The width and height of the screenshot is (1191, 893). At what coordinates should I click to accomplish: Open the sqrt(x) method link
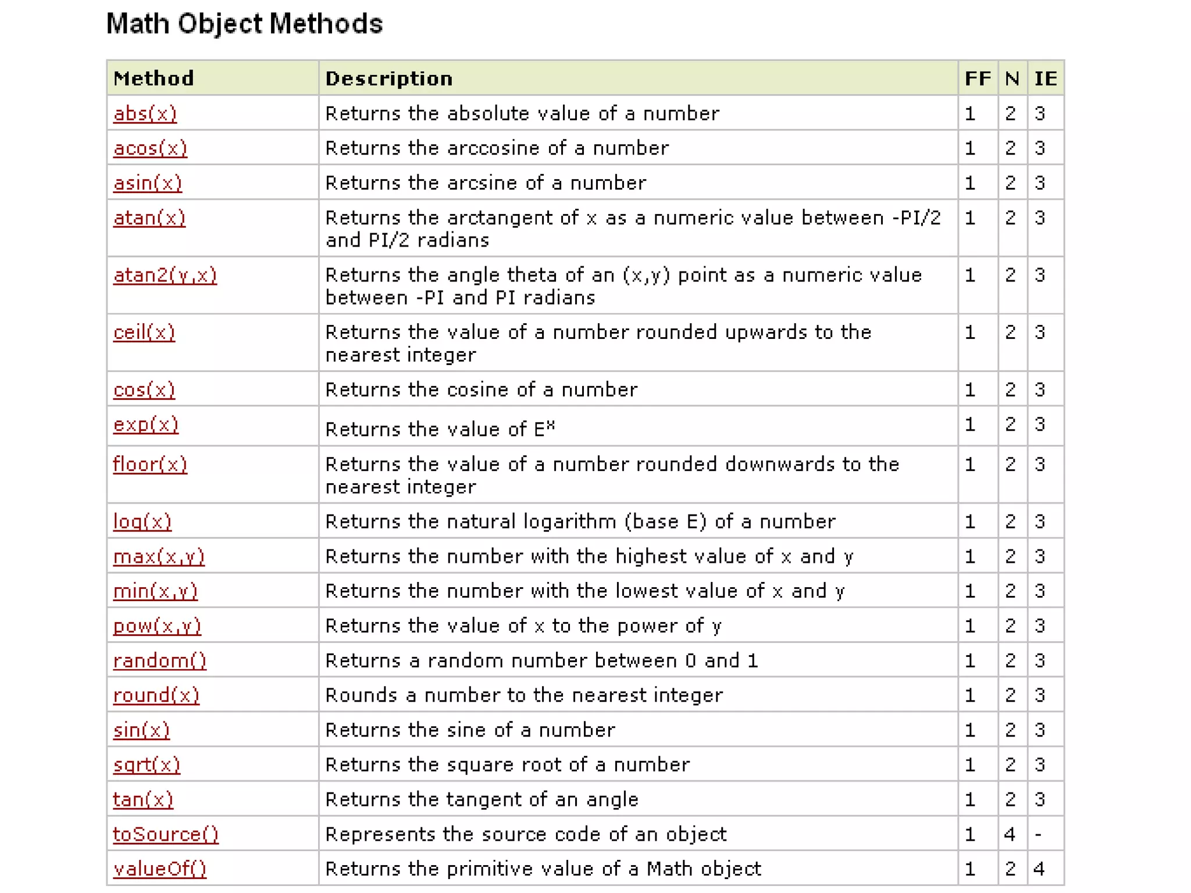(147, 765)
